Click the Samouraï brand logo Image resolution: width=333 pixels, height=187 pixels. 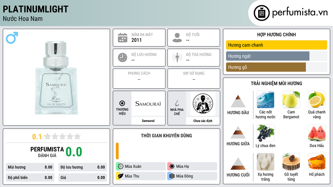click(x=148, y=104)
